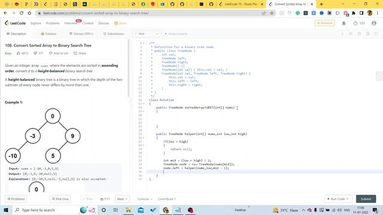Click the LeetCode logo

pyautogui.click(x=15, y=23)
